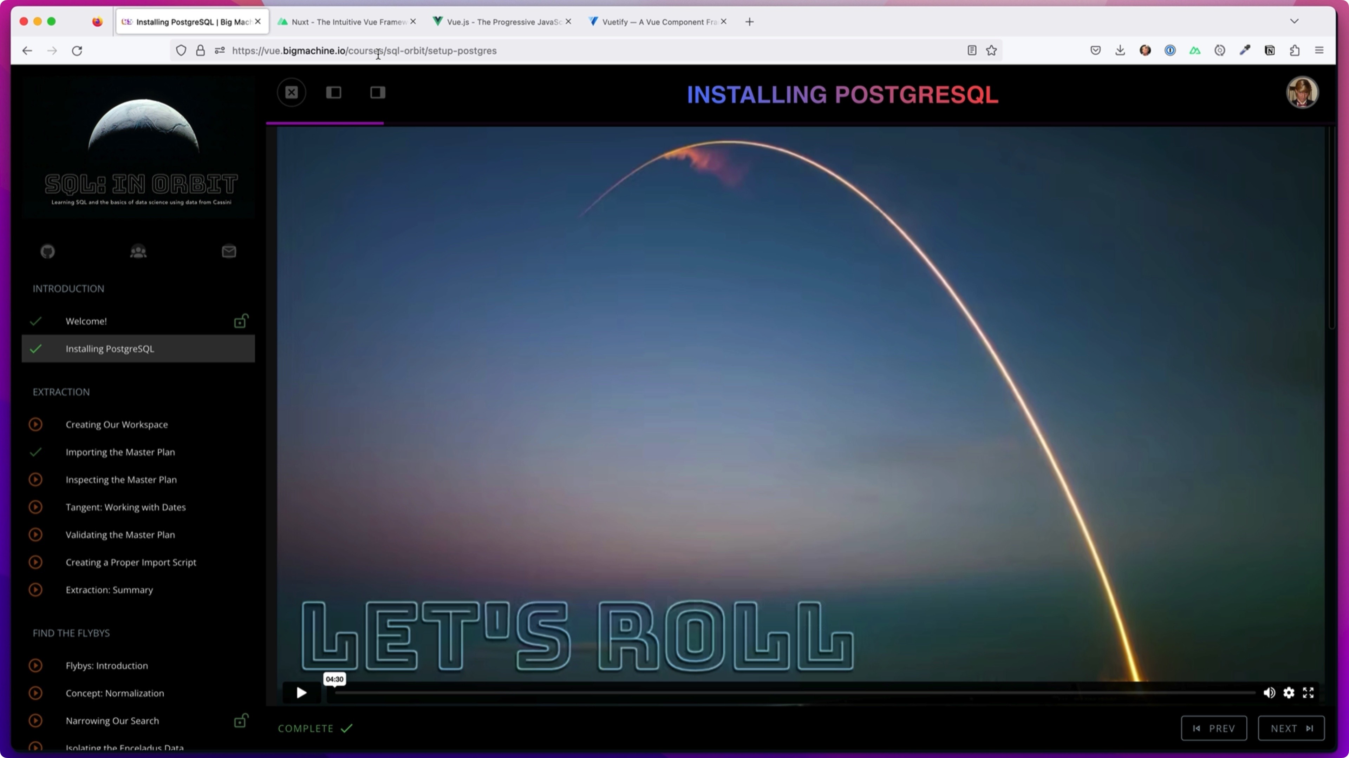This screenshot has width=1349, height=758.
Task: Click the unlock icon beside Welcome!
Action: pyautogui.click(x=241, y=321)
